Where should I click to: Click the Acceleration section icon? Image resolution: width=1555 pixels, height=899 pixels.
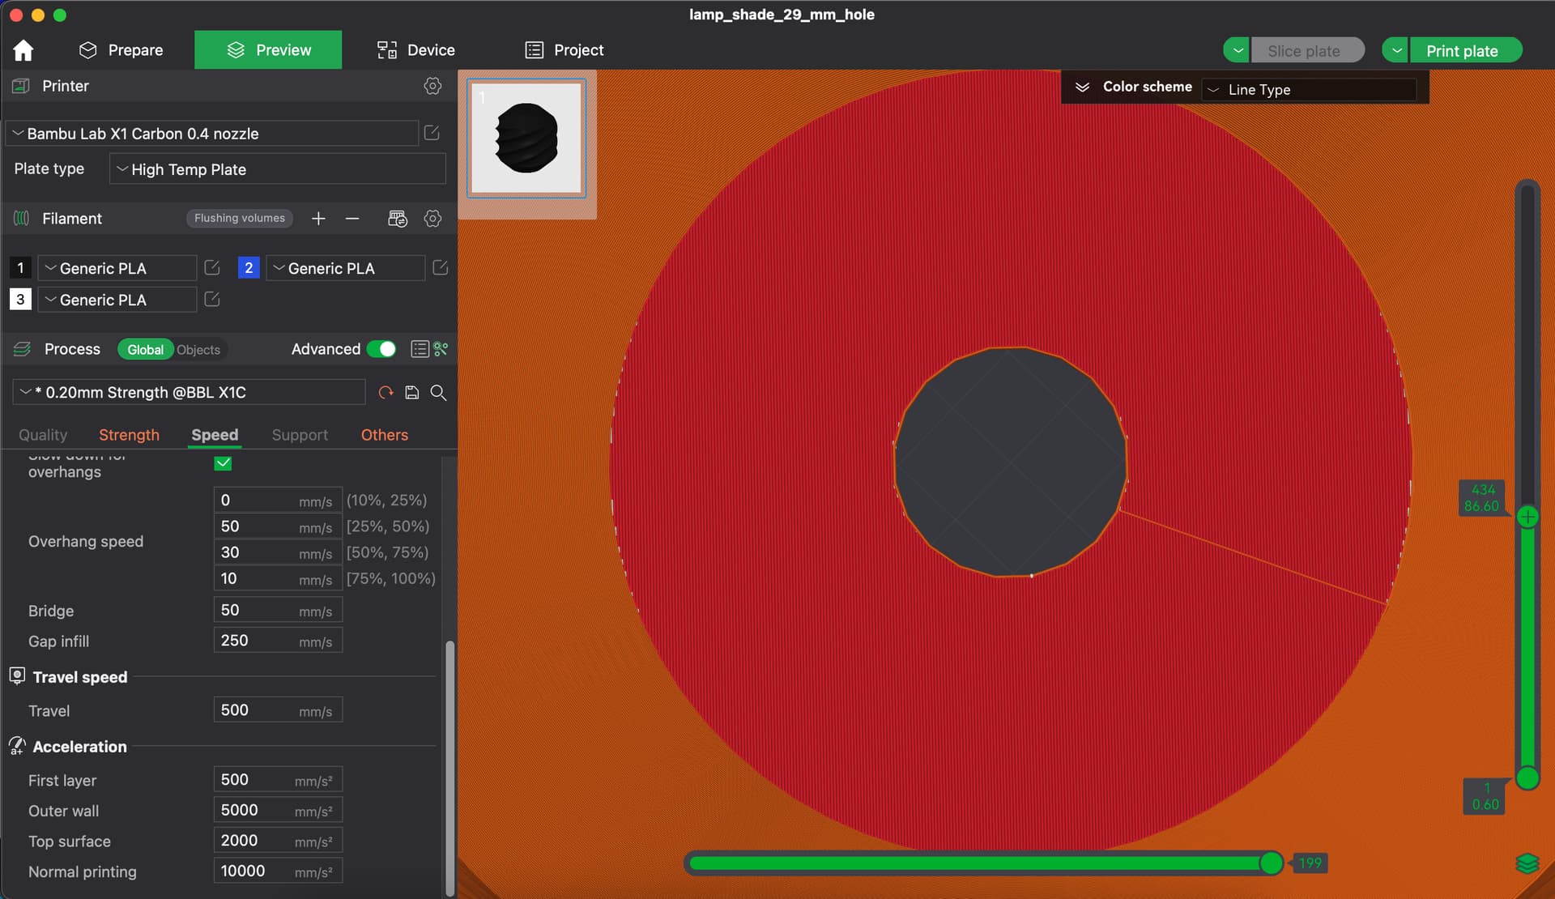tap(17, 746)
